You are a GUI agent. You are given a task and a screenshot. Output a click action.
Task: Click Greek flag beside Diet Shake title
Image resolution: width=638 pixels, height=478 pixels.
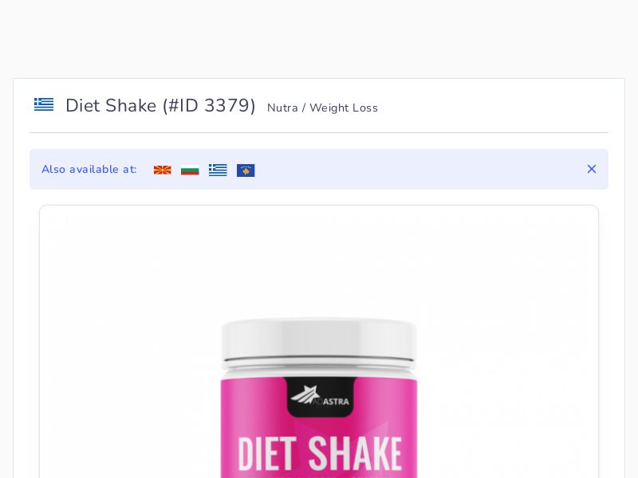pos(44,104)
